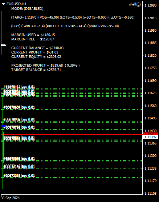
Task: Click the 'CURRENT EQUITY = $2309.02' line
Action: [36, 57]
